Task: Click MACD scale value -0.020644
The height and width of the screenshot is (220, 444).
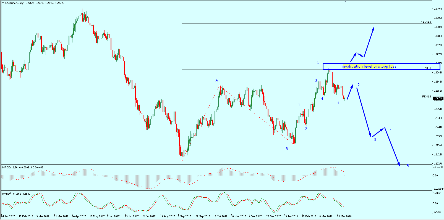Action: [438, 189]
